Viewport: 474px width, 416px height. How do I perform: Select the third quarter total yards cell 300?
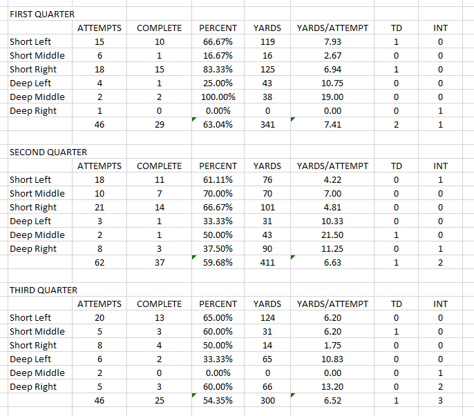(267, 401)
